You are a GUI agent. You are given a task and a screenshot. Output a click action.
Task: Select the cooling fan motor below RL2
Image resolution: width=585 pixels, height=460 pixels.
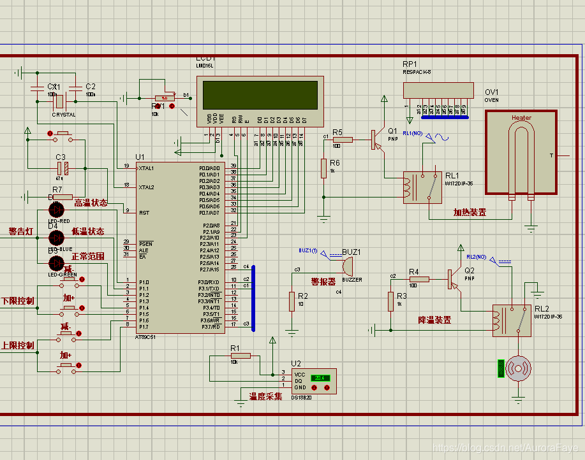pos(518,368)
